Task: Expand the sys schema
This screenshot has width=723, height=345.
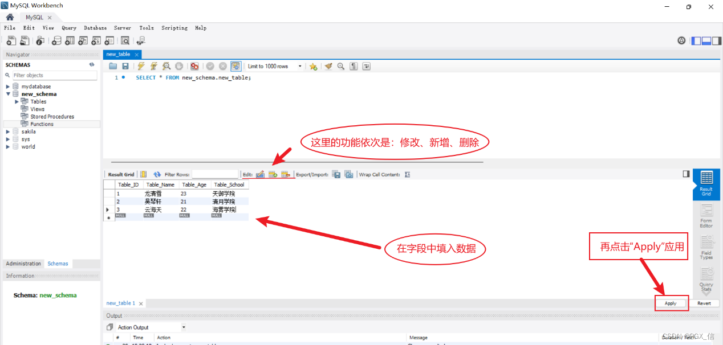Action: coord(8,139)
